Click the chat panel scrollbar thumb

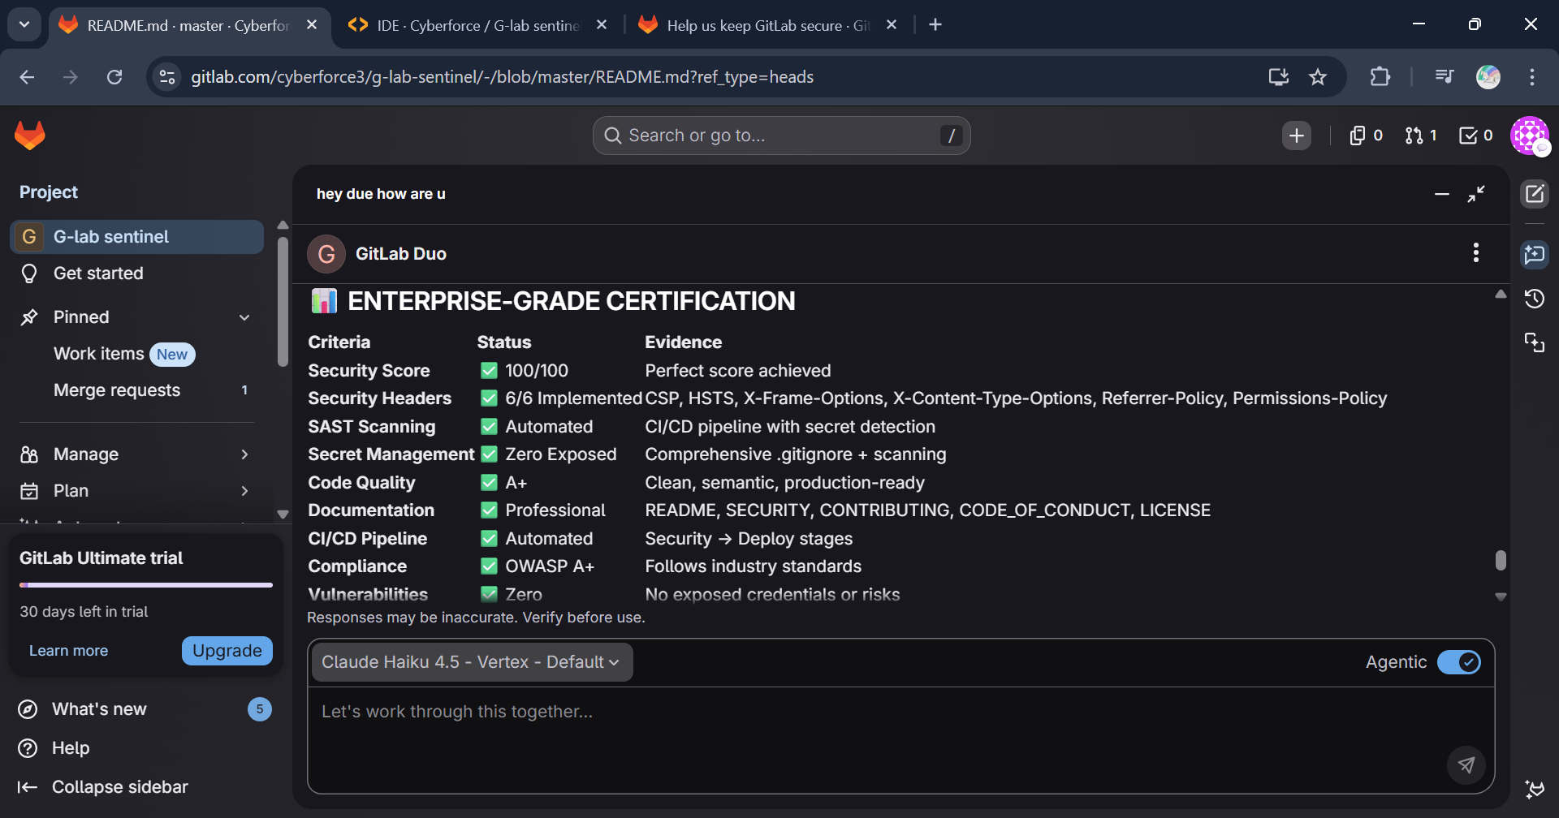point(1501,561)
